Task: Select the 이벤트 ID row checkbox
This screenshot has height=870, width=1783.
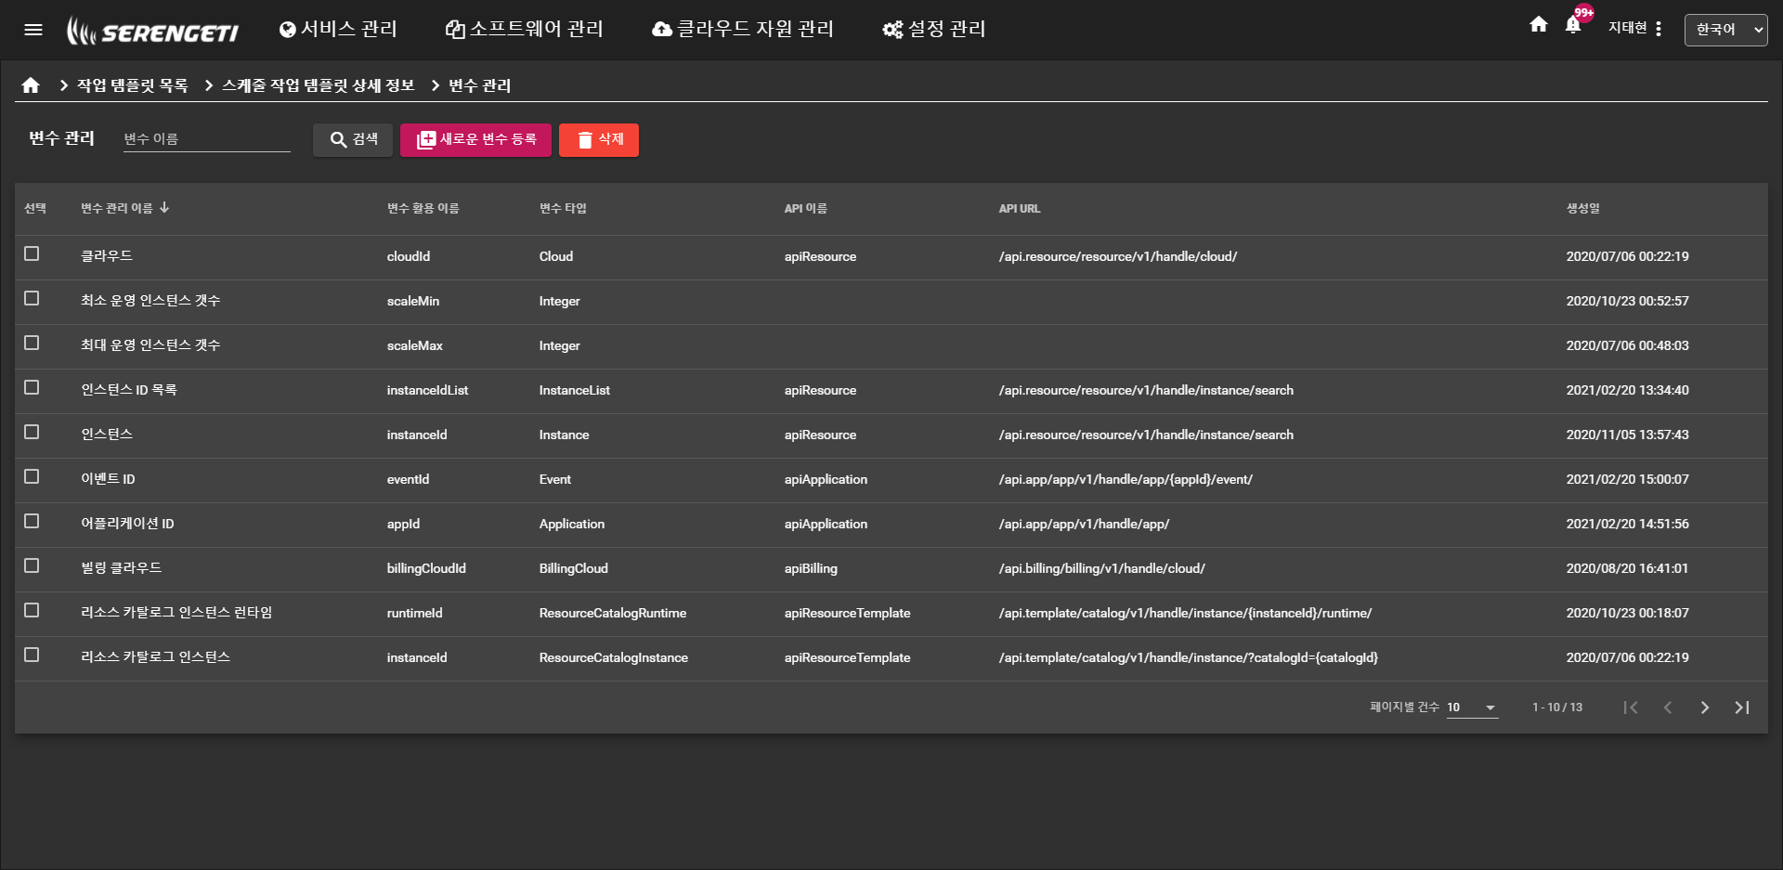Action: (x=32, y=477)
